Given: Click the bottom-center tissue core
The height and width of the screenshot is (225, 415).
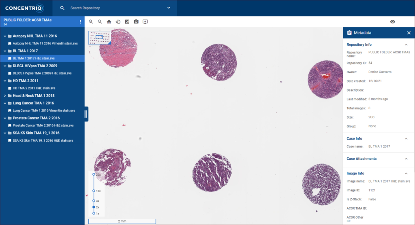Looking at the screenshot, I should pos(212,172).
